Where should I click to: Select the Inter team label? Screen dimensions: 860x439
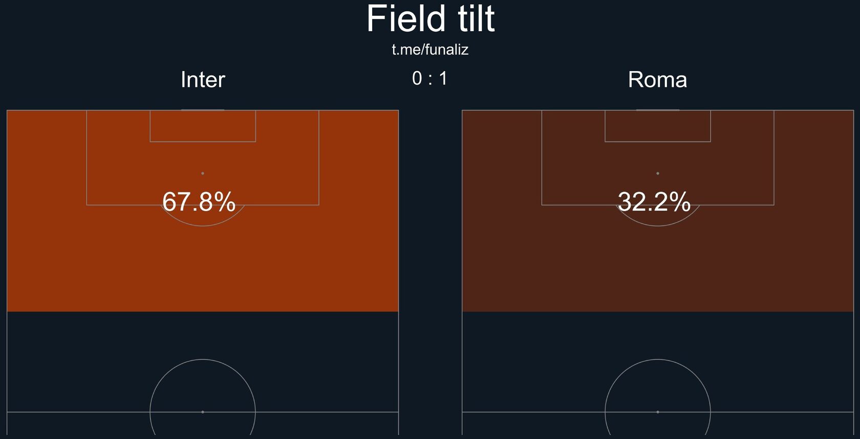click(203, 80)
